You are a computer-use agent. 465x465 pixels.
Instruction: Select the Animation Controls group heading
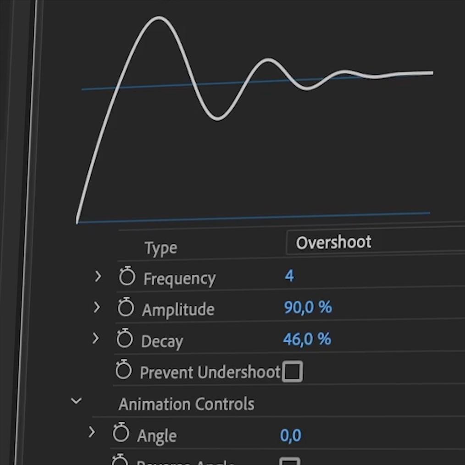point(186,404)
